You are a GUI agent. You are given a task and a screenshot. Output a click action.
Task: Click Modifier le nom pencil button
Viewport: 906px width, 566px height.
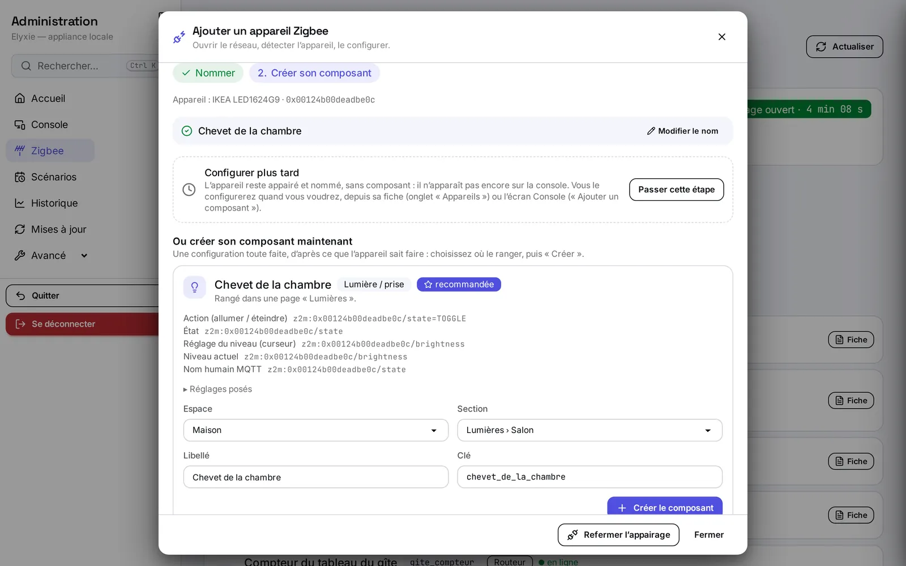682,131
